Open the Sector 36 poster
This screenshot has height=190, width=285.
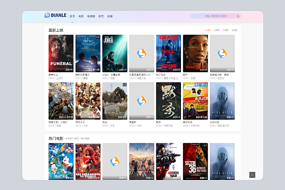pos(195,161)
